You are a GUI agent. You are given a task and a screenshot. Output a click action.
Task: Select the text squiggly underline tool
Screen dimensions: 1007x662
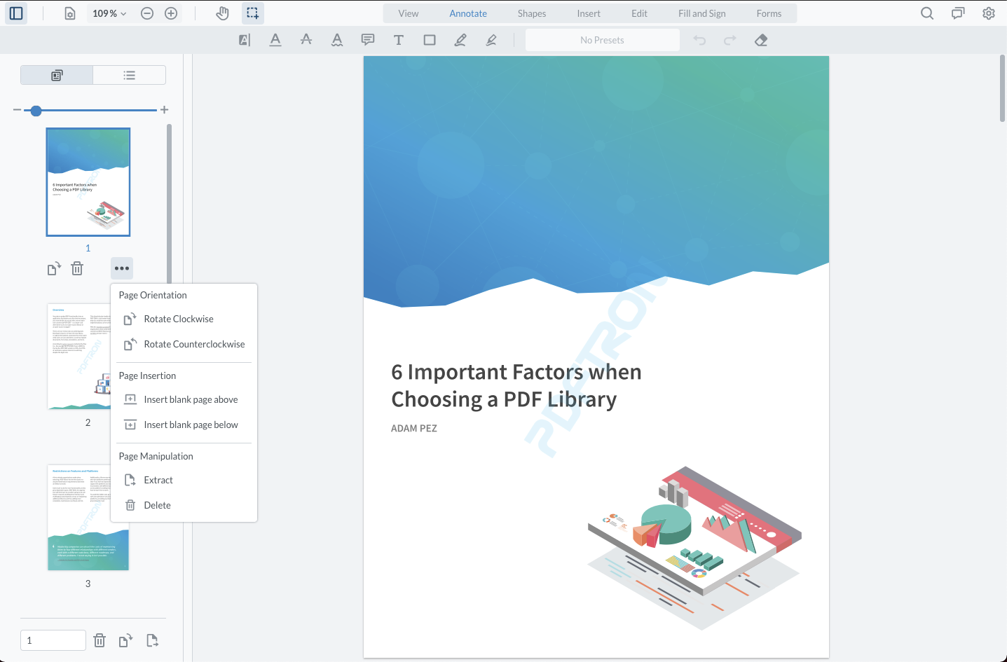337,40
